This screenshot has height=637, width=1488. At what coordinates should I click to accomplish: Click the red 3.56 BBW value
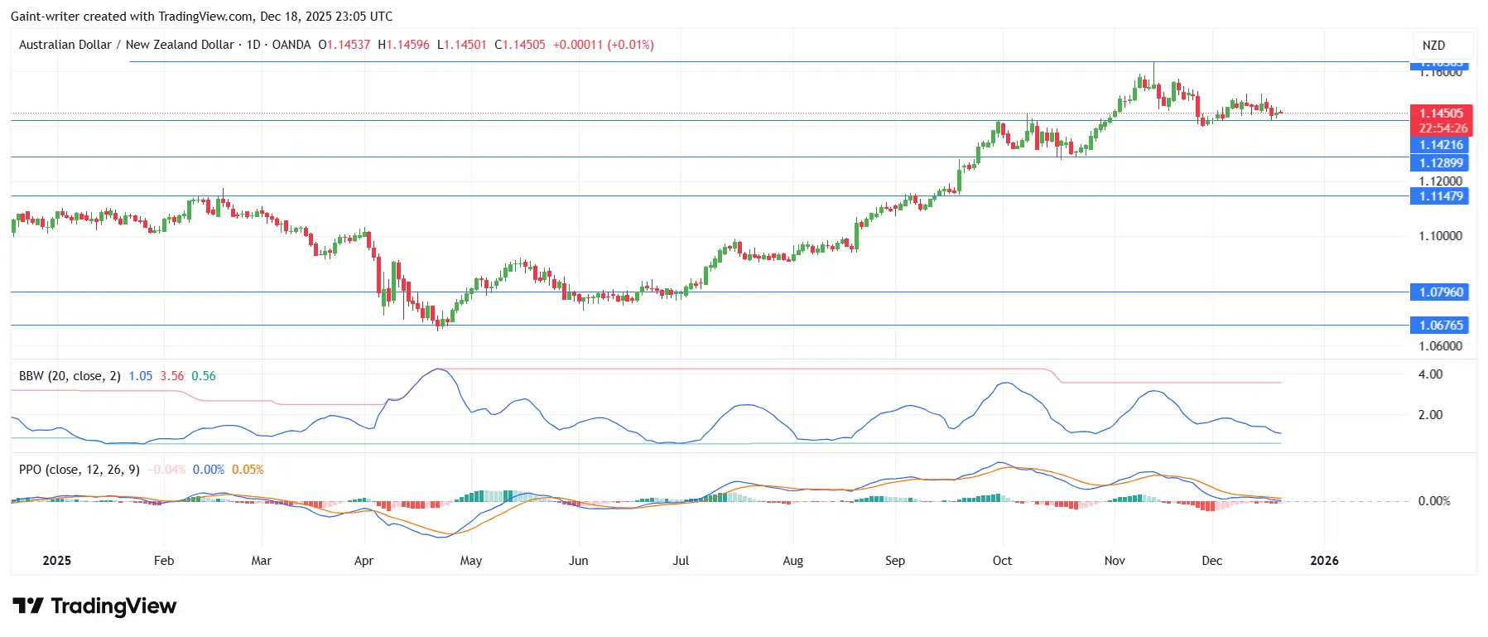pos(171,376)
